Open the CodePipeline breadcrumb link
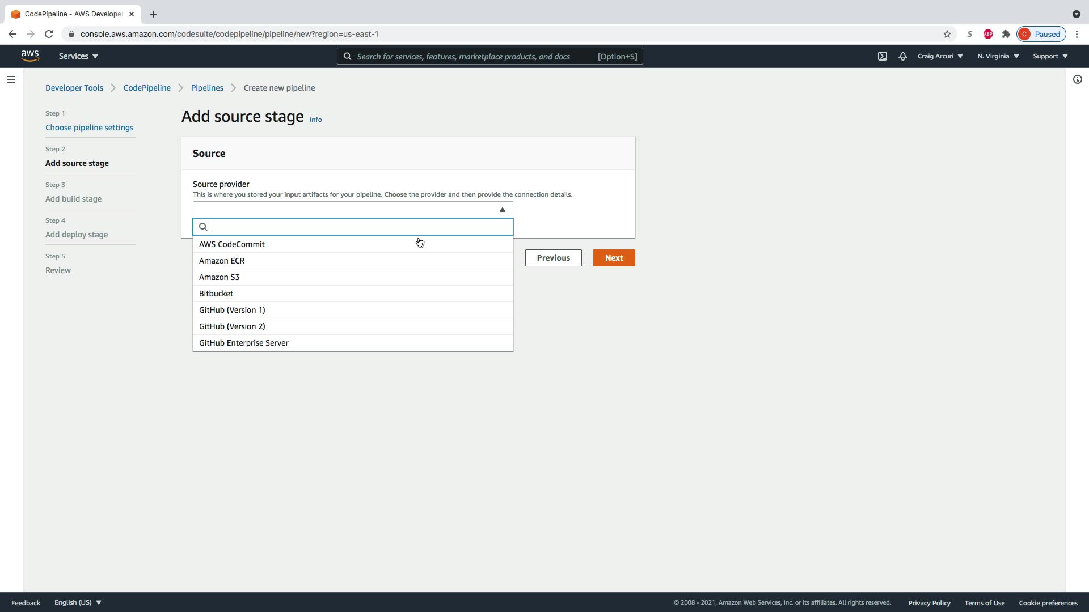 point(147,88)
